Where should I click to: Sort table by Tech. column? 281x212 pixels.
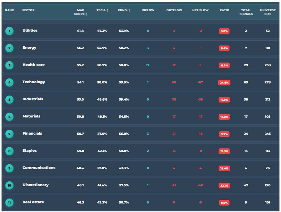[102, 10]
